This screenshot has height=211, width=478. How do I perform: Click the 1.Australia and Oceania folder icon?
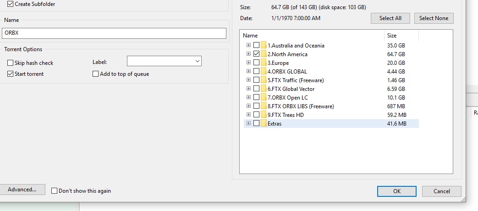tap(264, 45)
